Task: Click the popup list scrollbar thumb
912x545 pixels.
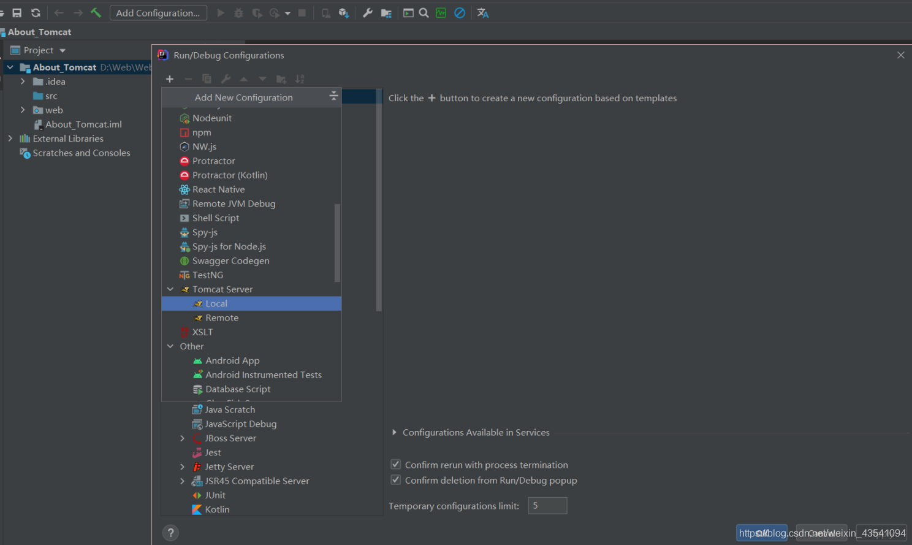Action: click(x=337, y=243)
